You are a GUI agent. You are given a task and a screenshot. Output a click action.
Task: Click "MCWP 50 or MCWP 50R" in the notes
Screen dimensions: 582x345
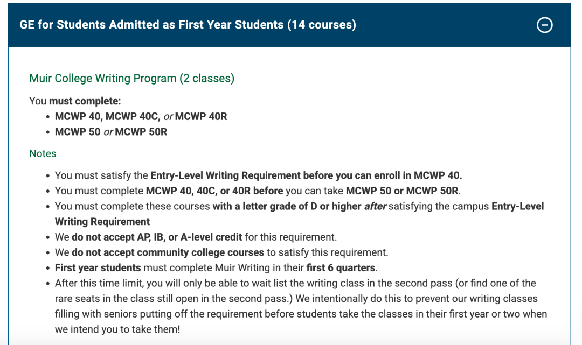[x=402, y=191]
